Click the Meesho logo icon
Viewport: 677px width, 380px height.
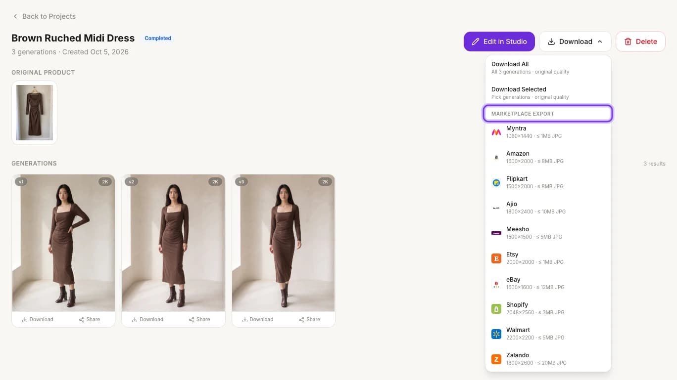pyautogui.click(x=496, y=233)
